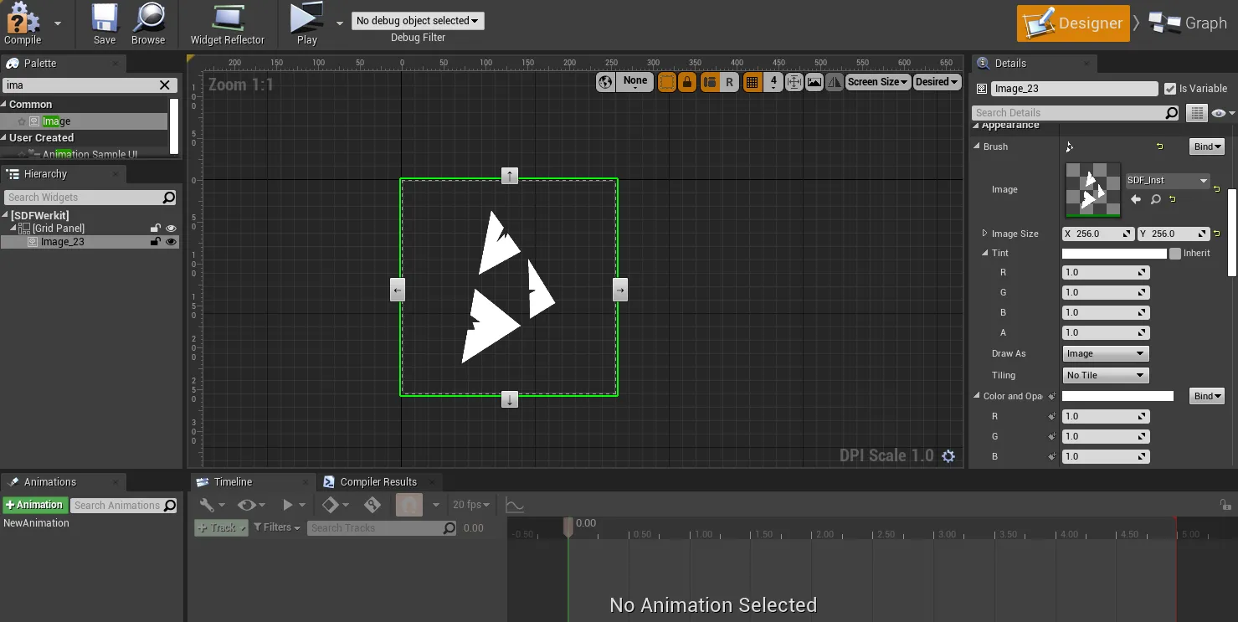This screenshot has width=1238, height=622.
Task: Click the Image_23 name field
Action: [1074, 89]
